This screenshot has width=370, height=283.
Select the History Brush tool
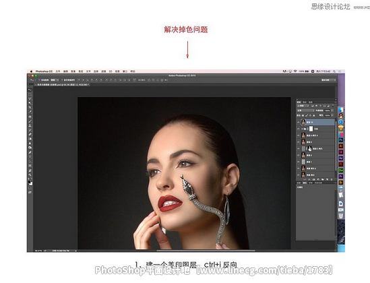click(x=30, y=130)
